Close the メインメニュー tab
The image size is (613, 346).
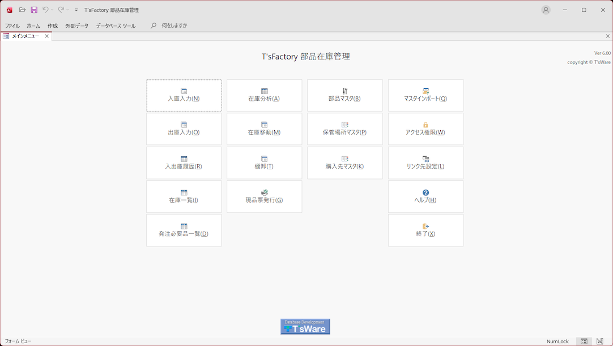(47, 36)
